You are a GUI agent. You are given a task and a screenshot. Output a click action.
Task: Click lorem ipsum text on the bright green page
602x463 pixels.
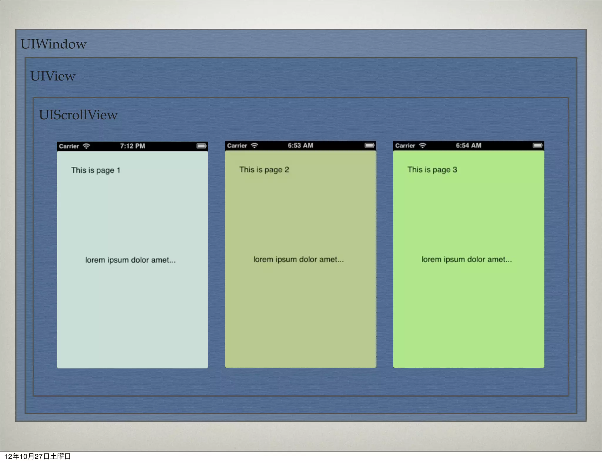pyautogui.click(x=466, y=259)
